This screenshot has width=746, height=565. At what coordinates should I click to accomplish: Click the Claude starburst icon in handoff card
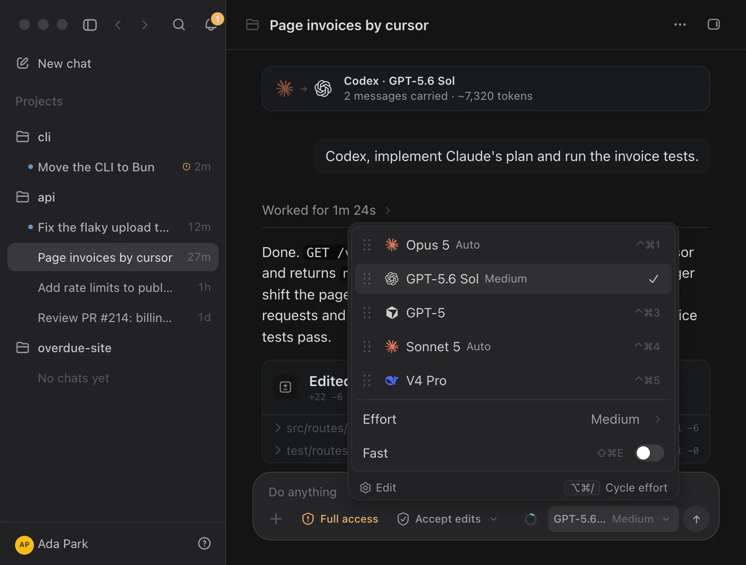coord(284,89)
